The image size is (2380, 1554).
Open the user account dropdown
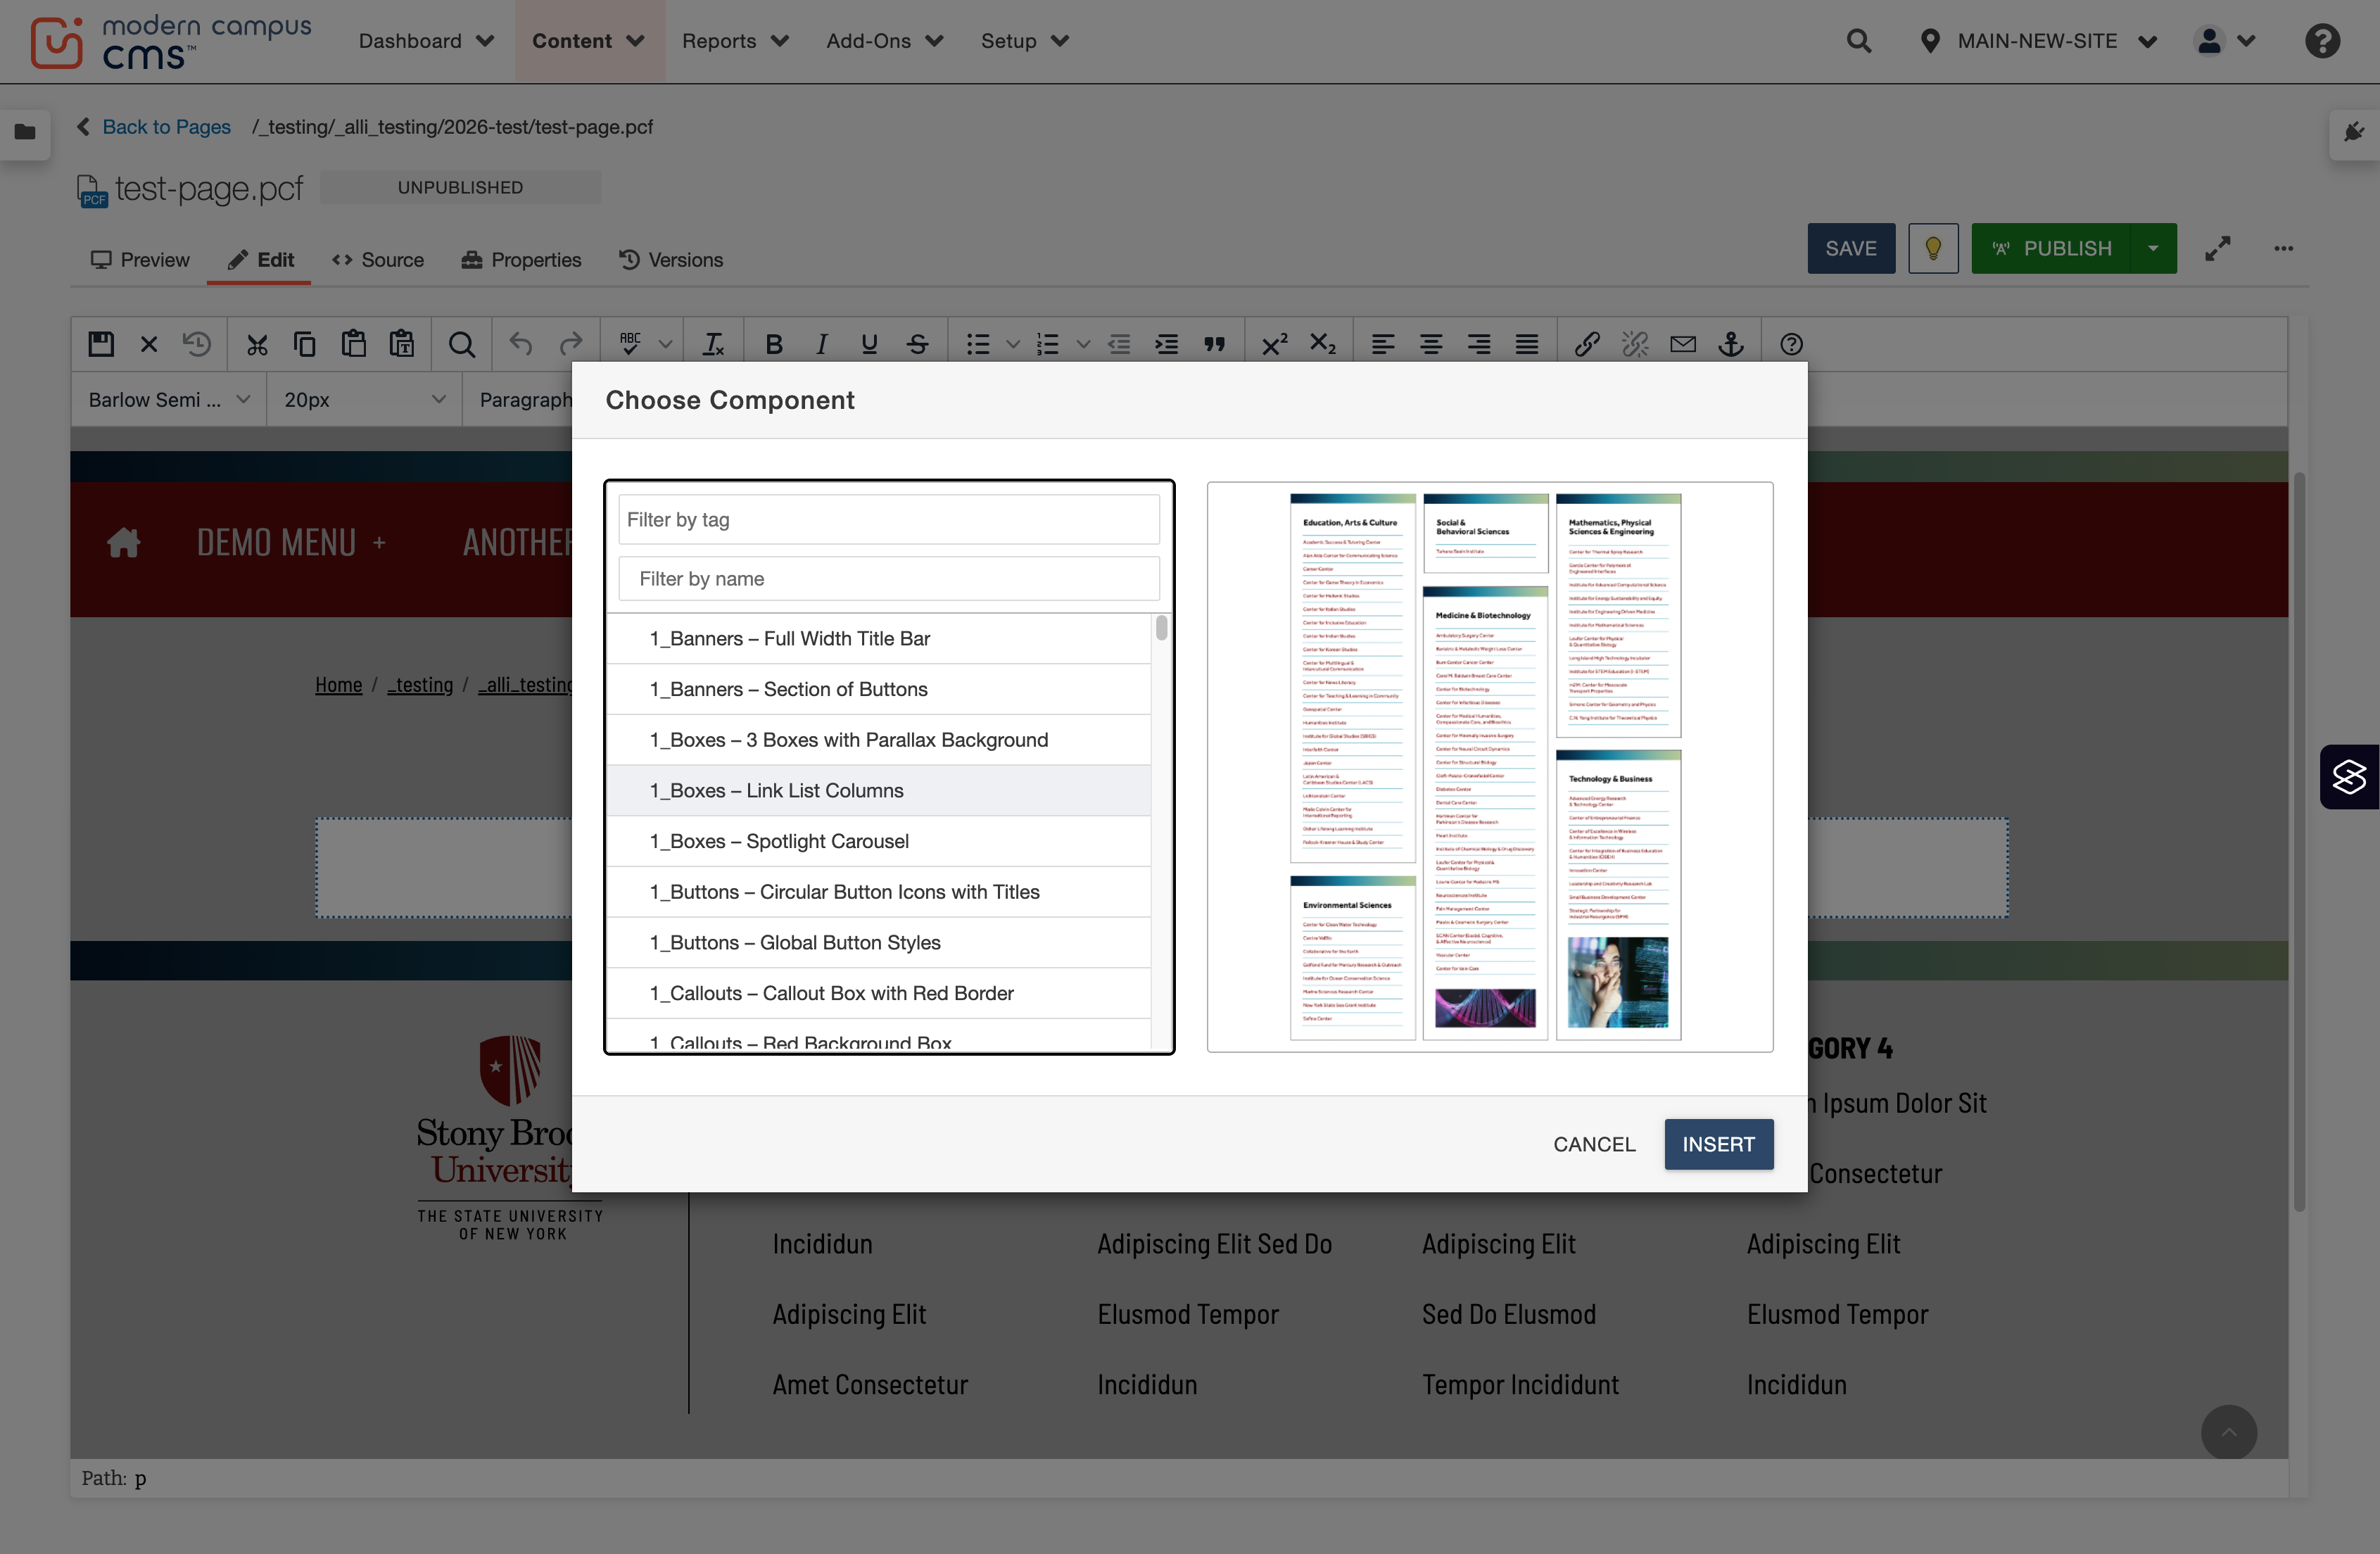(2225, 41)
